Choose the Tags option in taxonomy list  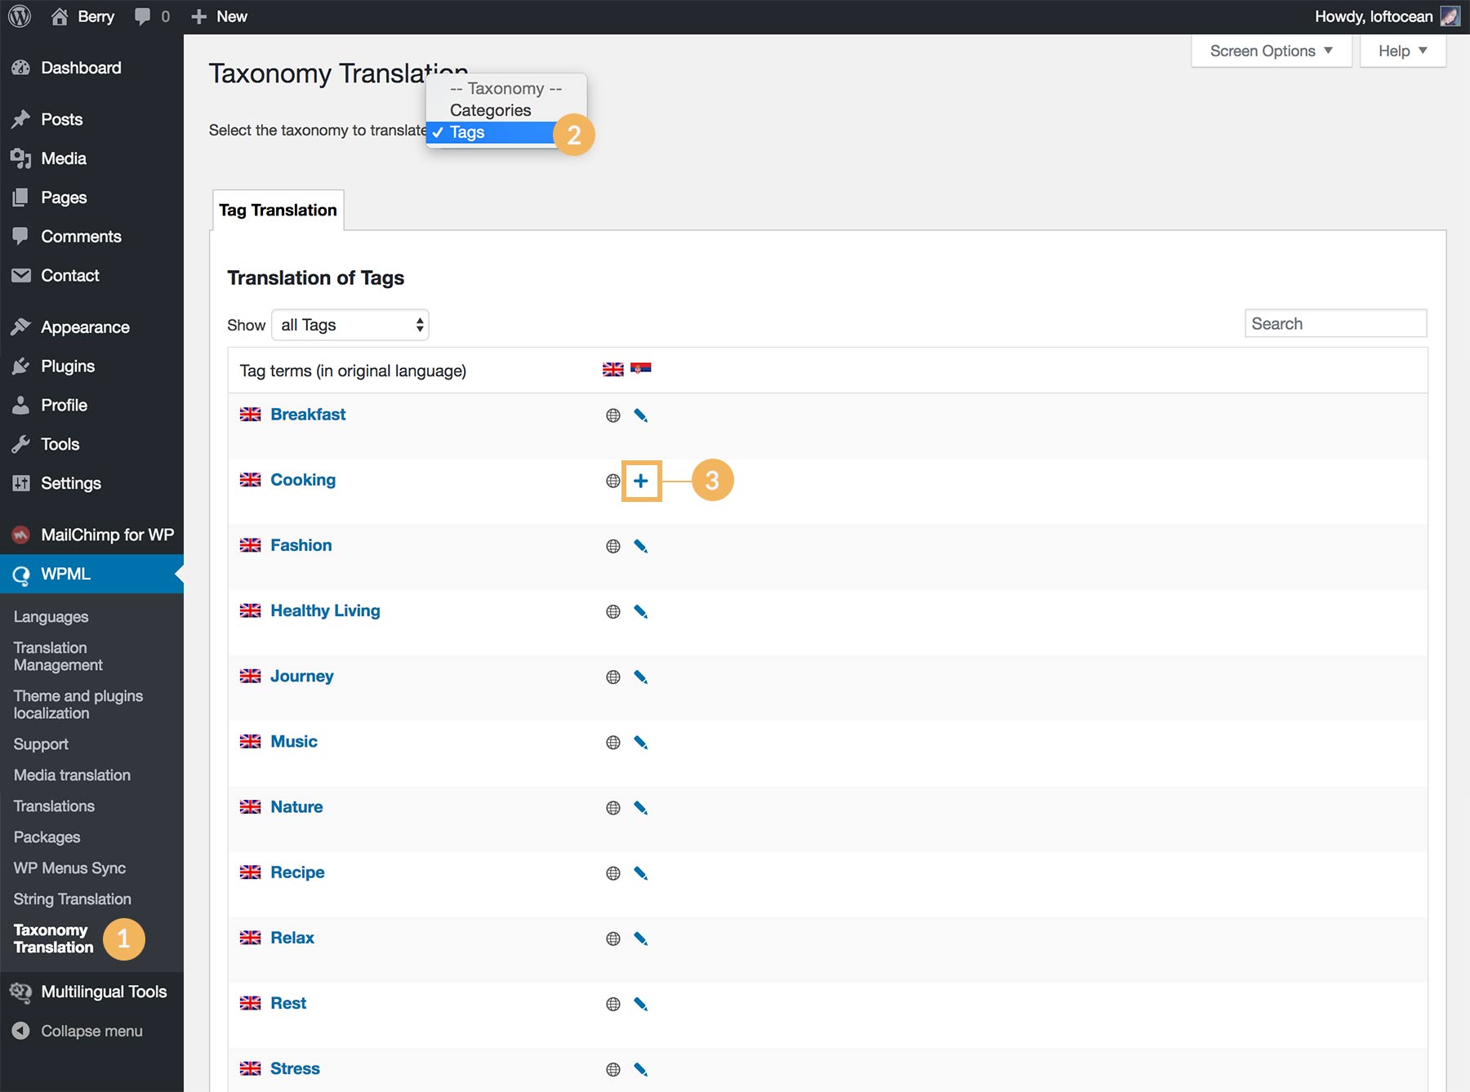467,132
